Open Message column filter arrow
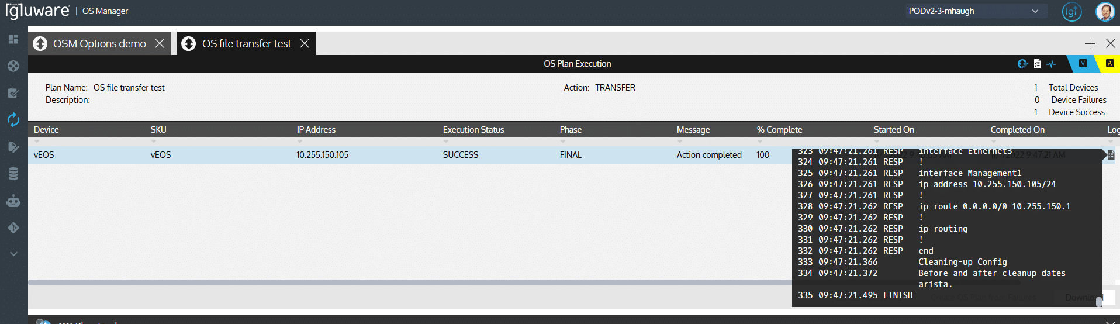The image size is (1120, 324). coord(680,142)
